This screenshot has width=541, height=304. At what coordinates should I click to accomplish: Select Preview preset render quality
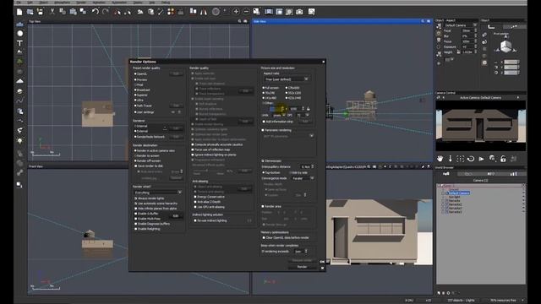pos(141,79)
